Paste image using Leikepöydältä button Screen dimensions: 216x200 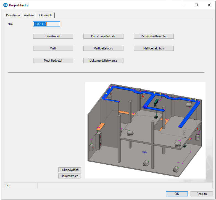(x=69, y=170)
